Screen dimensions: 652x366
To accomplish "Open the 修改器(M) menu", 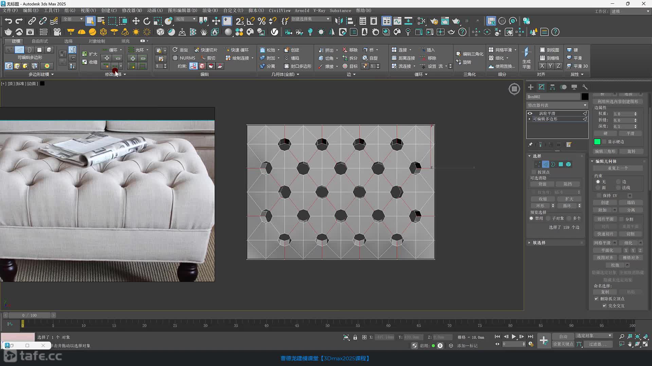I will click(x=132, y=11).
